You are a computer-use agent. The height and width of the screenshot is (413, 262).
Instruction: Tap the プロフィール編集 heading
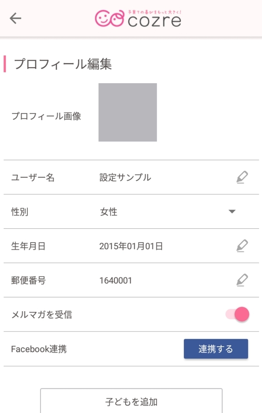point(63,64)
